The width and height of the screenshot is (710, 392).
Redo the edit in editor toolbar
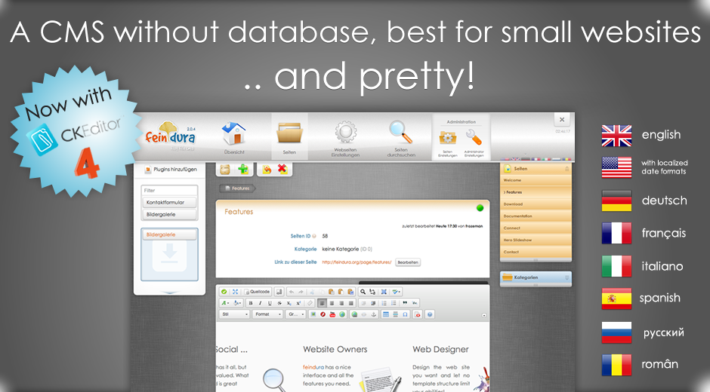click(x=301, y=292)
